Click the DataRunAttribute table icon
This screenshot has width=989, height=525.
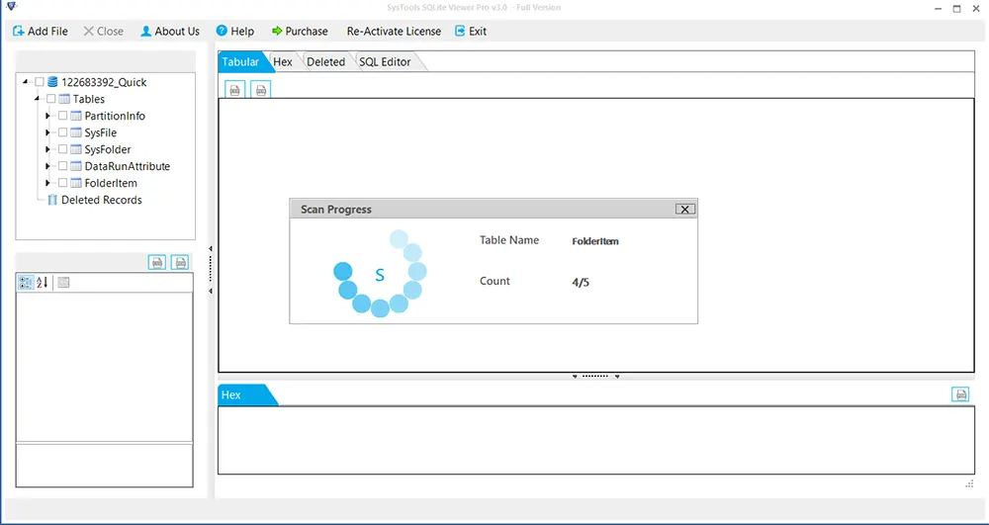[x=76, y=166]
